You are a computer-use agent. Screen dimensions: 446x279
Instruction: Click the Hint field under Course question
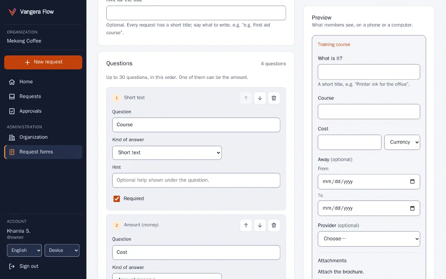(x=196, y=180)
